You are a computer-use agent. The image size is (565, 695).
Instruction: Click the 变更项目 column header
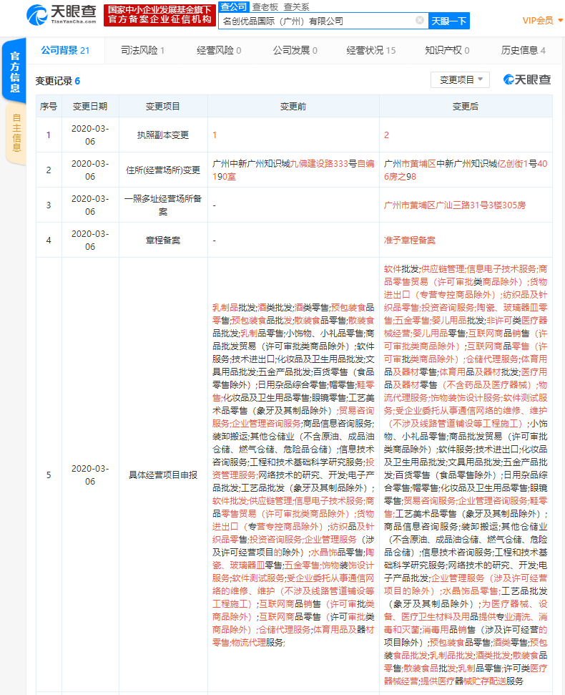163,107
